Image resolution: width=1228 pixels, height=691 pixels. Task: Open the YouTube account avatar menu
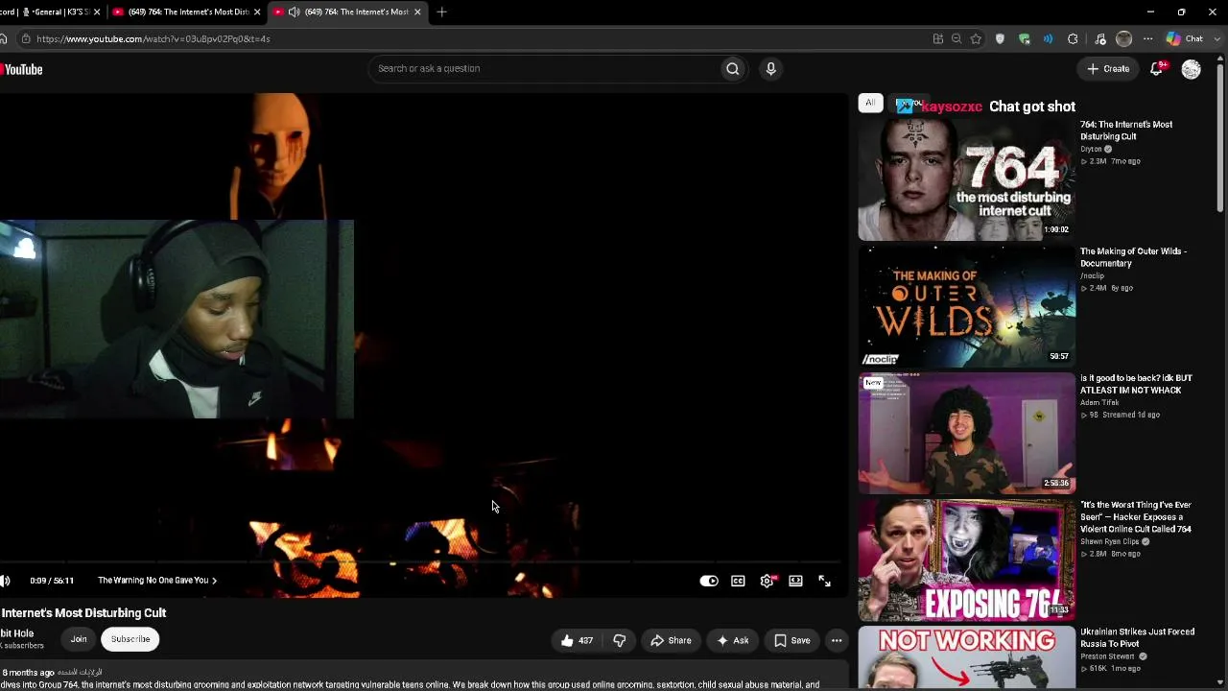1191,69
